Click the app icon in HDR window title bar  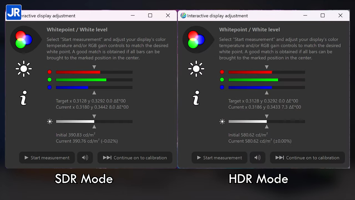tap(183, 16)
